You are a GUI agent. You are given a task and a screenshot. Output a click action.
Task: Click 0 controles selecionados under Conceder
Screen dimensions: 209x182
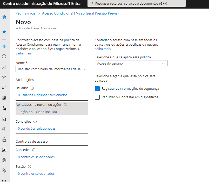(36, 157)
